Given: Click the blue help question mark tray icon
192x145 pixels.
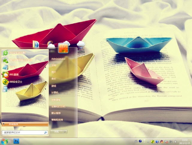Looking at the screenshot, I should 140,141.
